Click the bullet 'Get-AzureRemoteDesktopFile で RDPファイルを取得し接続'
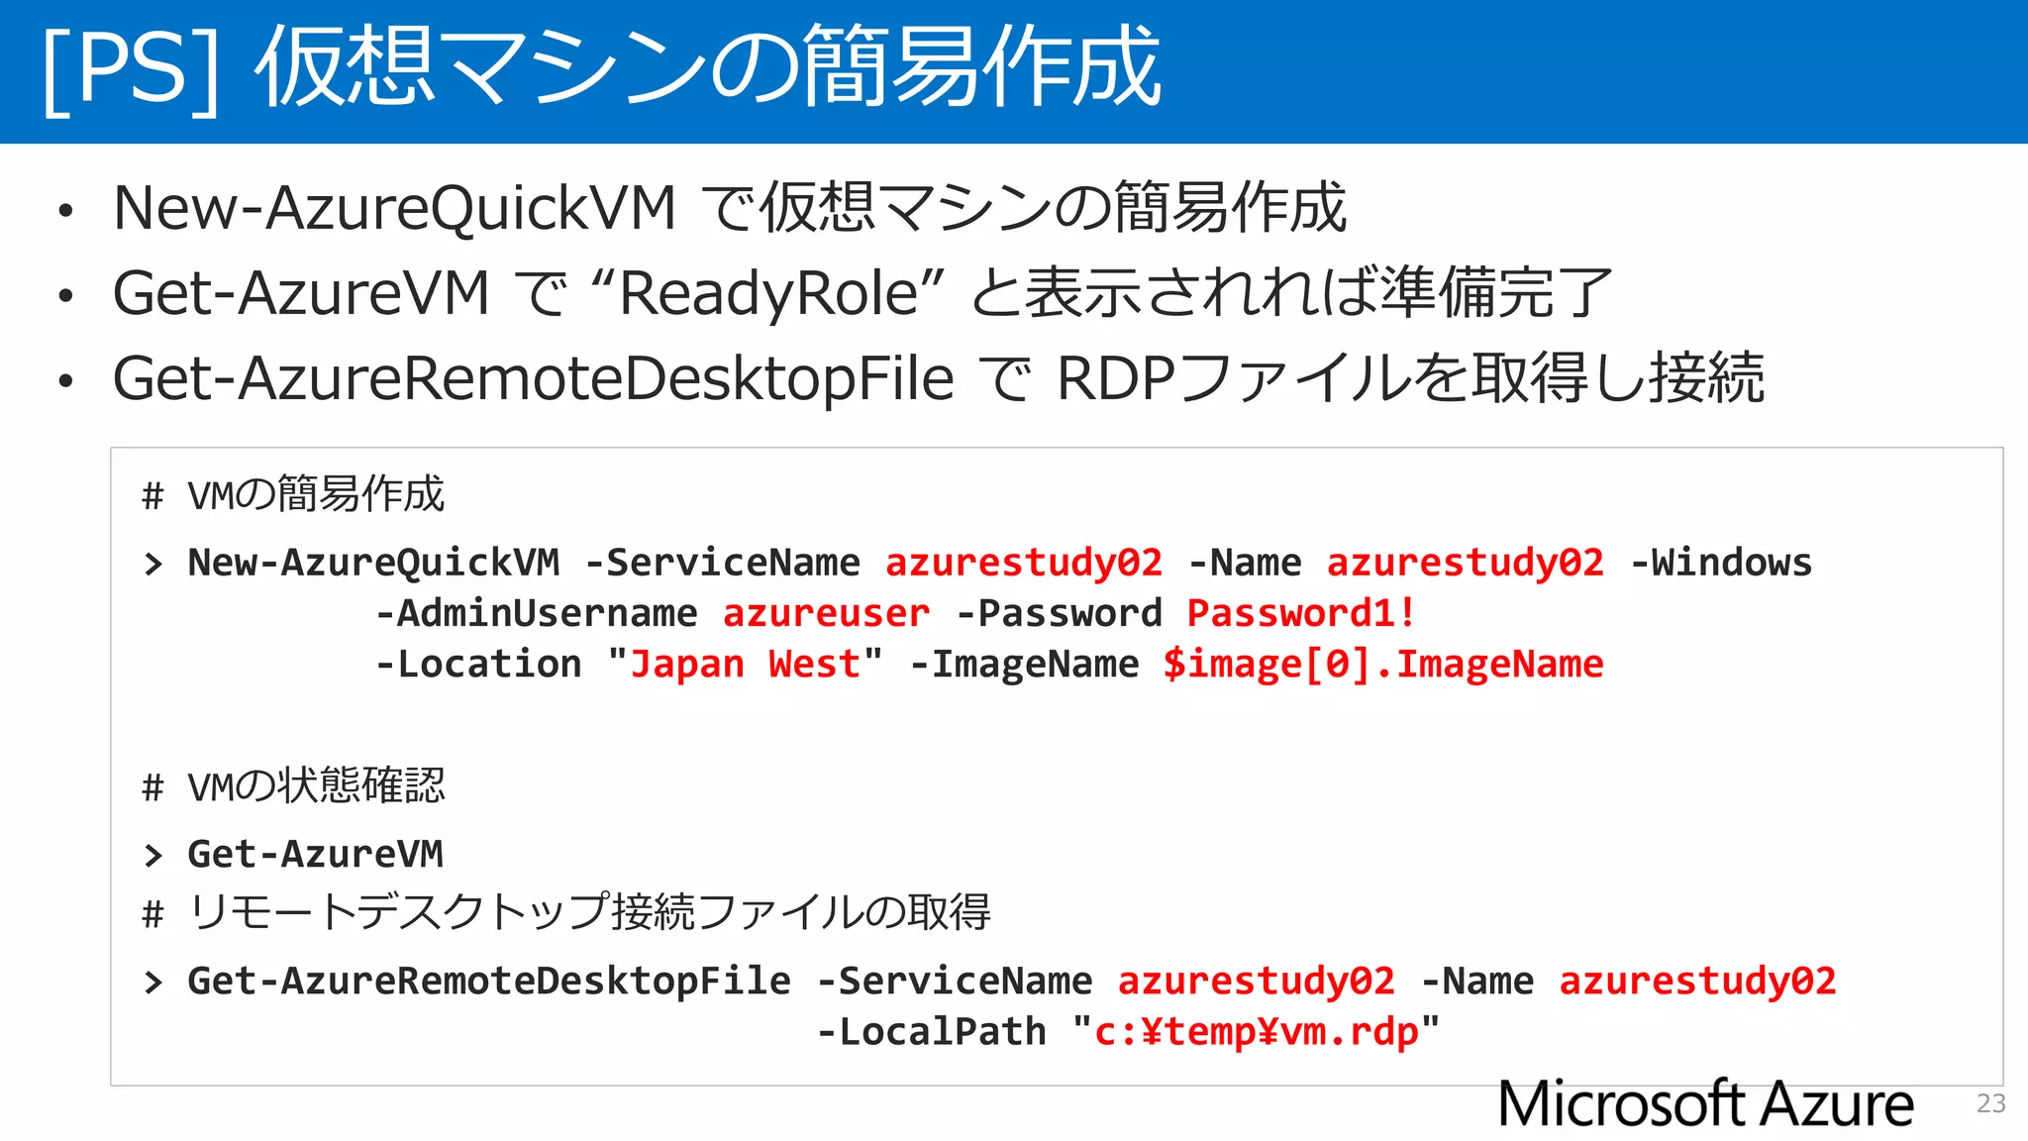2028x1141 pixels. 939,378
